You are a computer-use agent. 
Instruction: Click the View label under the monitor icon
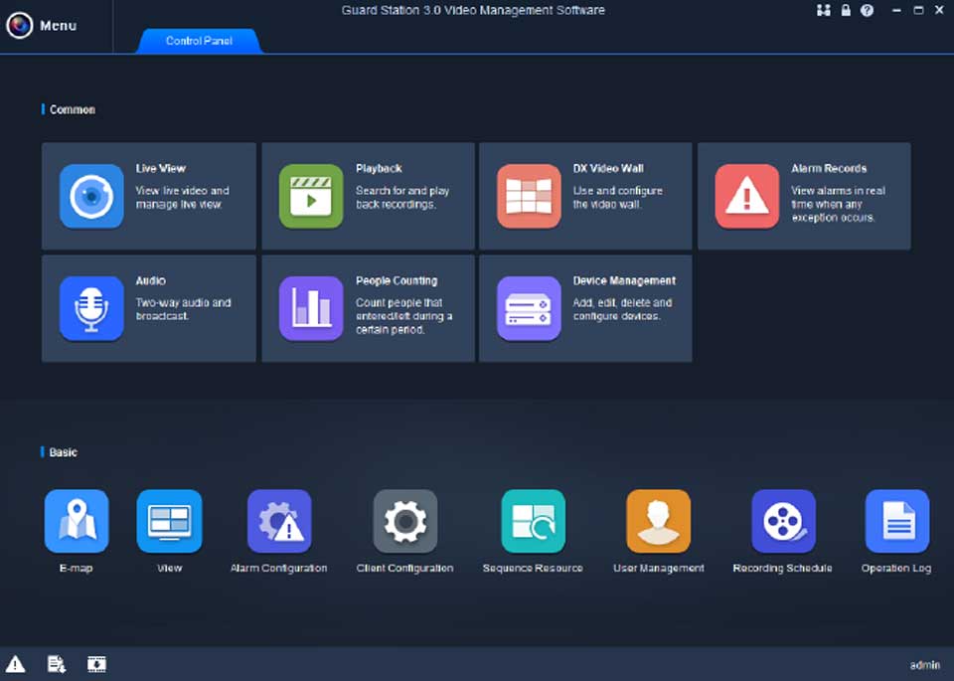pos(169,568)
